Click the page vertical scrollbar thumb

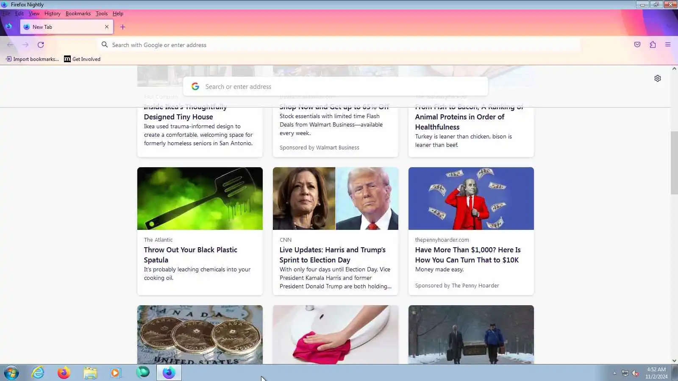click(x=674, y=163)
